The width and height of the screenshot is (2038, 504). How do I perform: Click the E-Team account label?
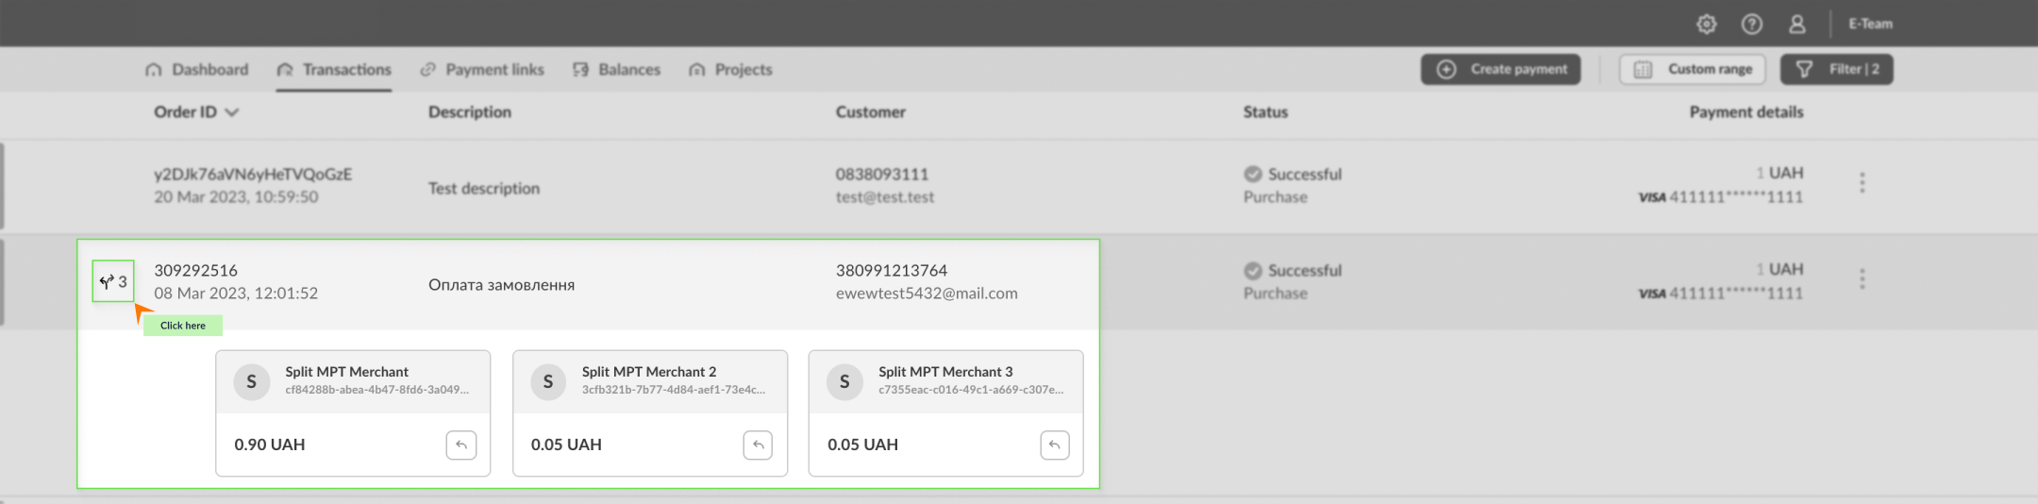pyautogui.click(x=1870, y=25)
